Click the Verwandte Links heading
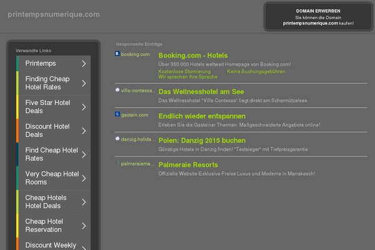 [x=33, y=51]
